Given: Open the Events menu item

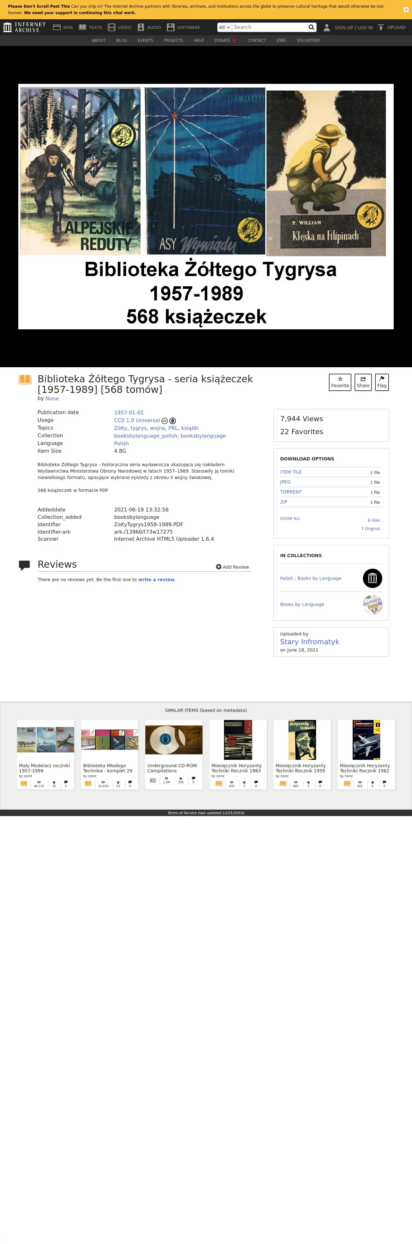Looking at the screenshot, I should [145, 40].
